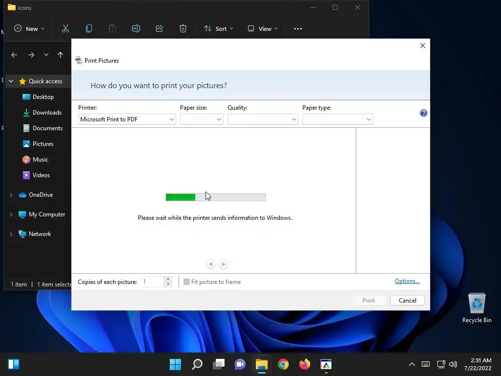Click the Options link in Print Pictures

pos(407,281)
